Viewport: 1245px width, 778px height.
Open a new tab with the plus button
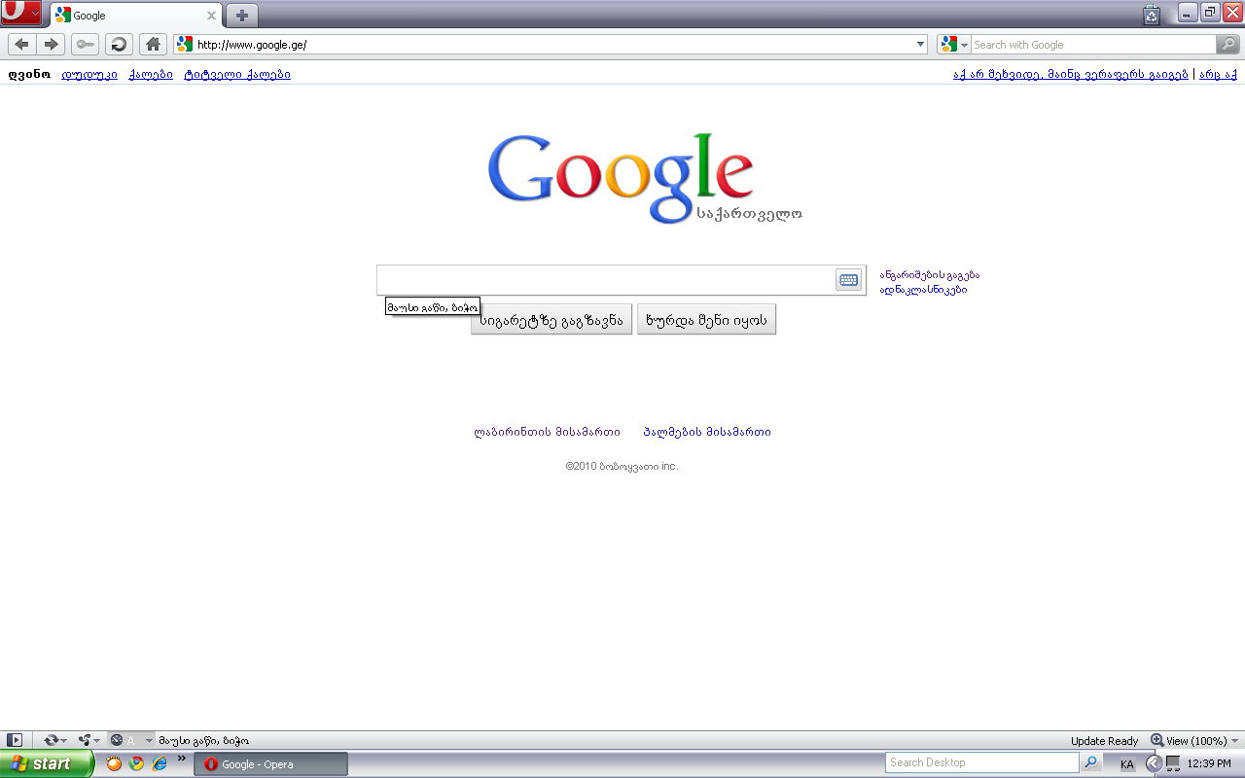point(242,16)
